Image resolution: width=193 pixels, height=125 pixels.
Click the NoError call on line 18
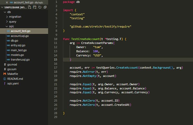(89, 72)
